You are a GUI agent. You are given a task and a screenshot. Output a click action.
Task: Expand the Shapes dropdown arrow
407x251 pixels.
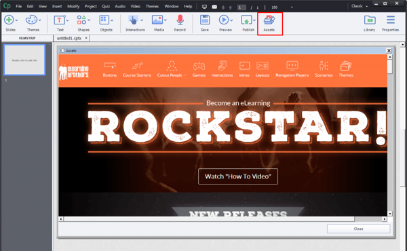(89, 20)
